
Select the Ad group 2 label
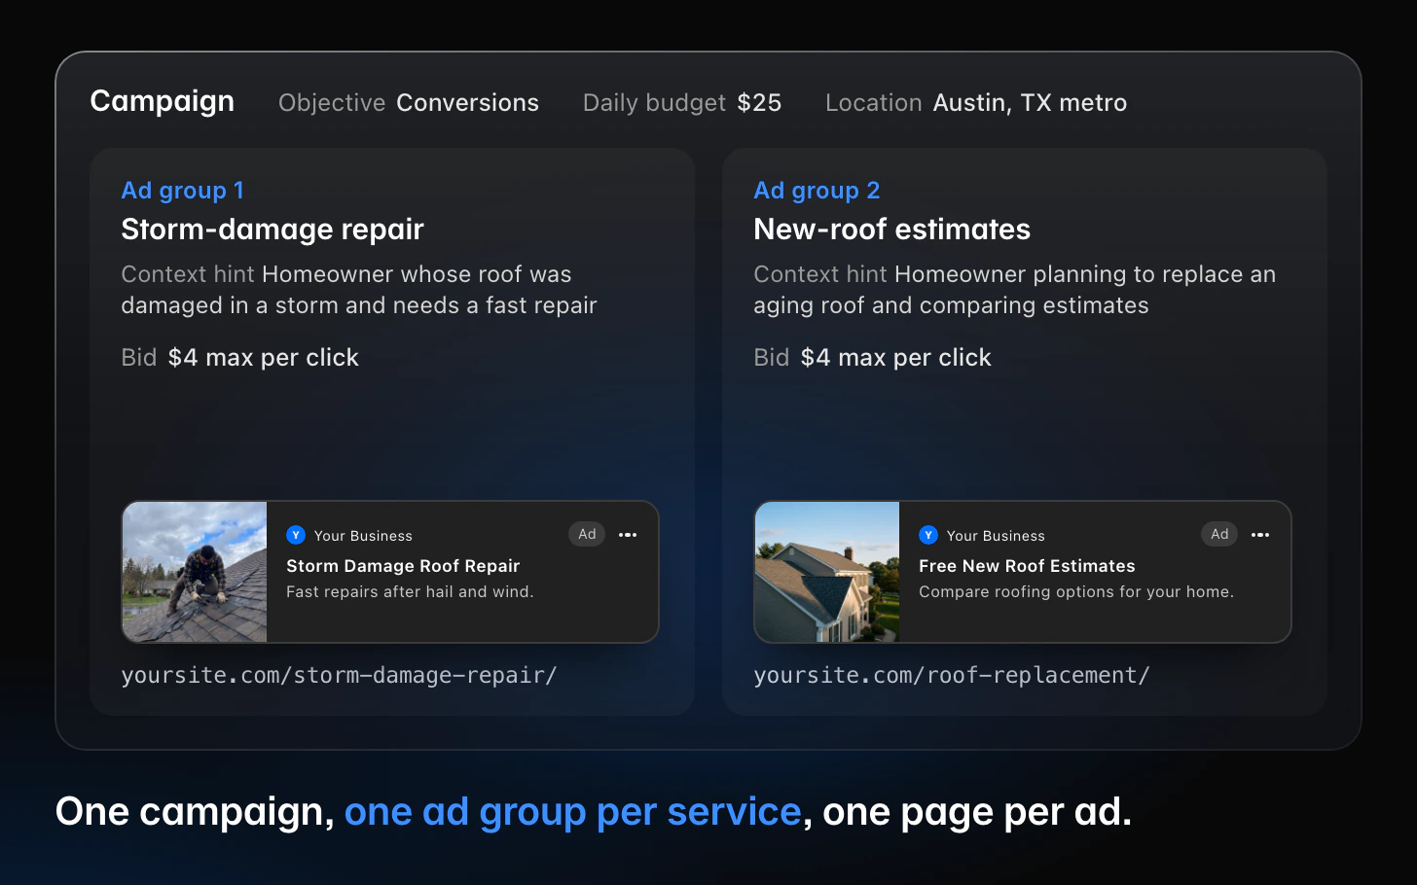(x=817, y=191)
